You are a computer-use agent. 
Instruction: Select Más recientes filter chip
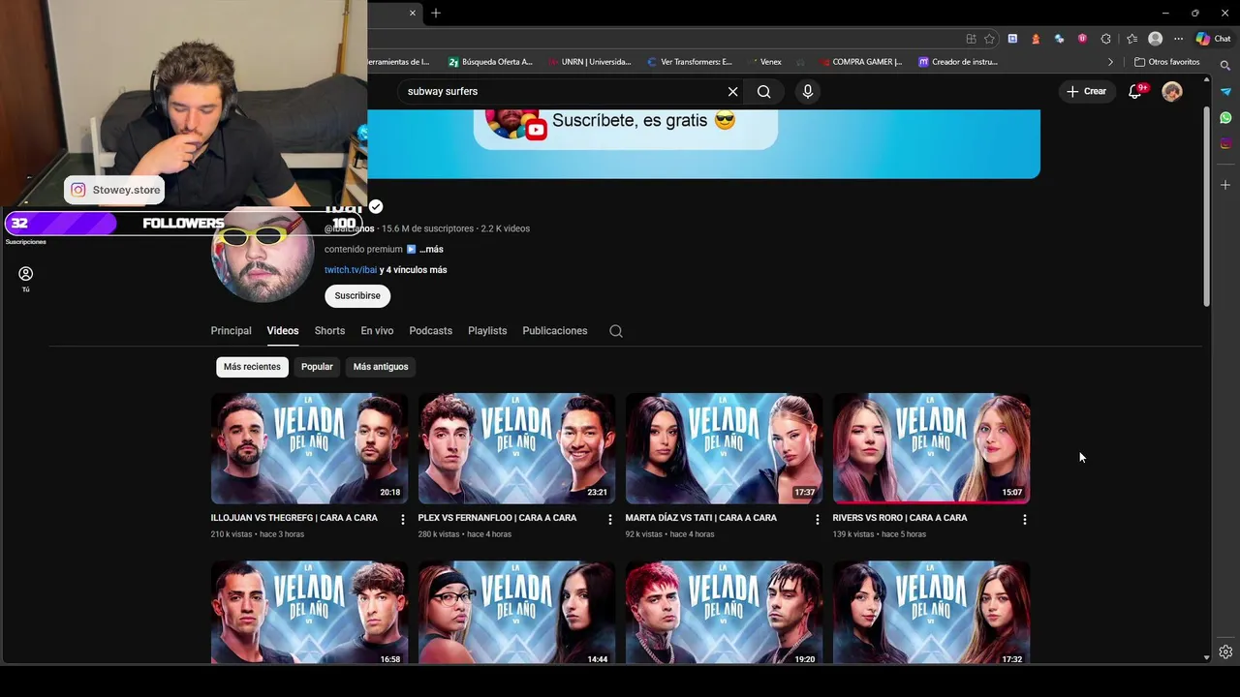252,367
